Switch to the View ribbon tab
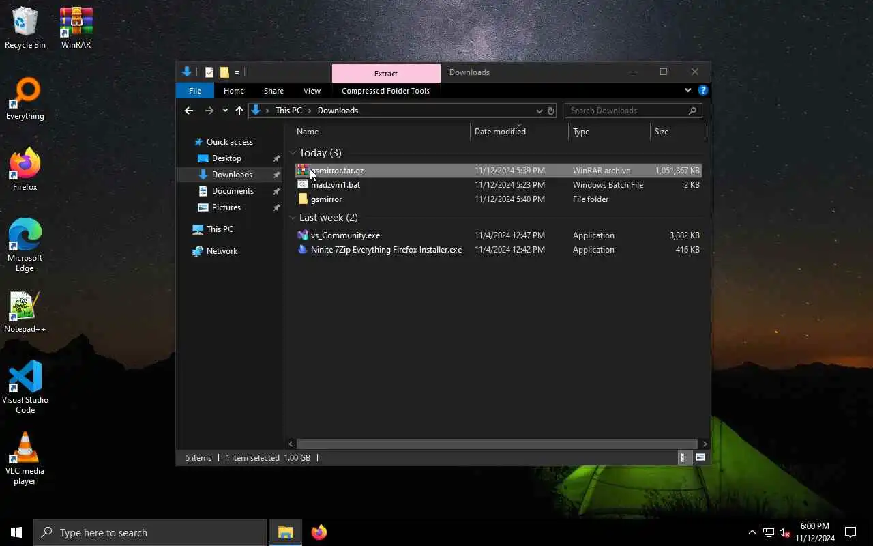 tap(312, 91)
